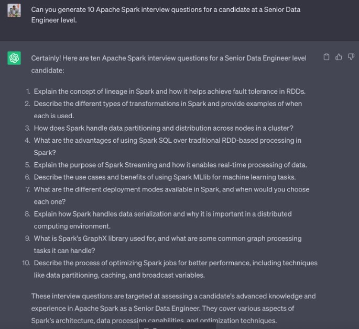Viewport: 359px width, 329px height.
Task: Click the number 10 list marker
Action: [x=26, y=263]
